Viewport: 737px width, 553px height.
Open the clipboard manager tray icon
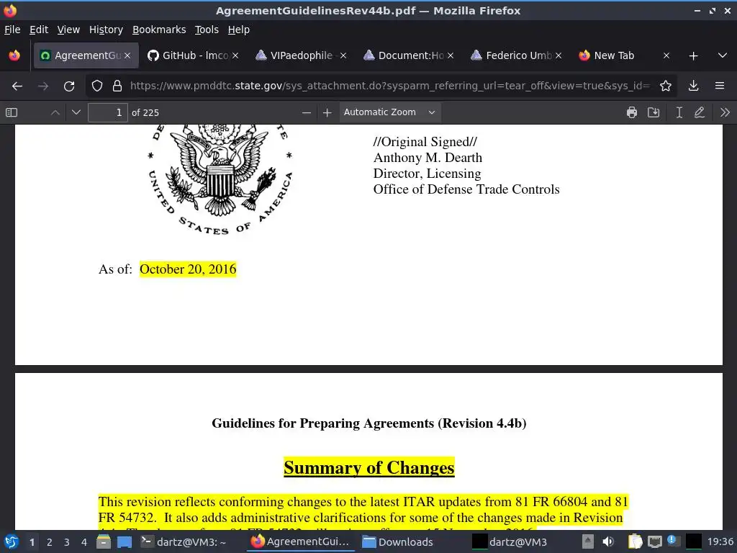pos(636,541)
